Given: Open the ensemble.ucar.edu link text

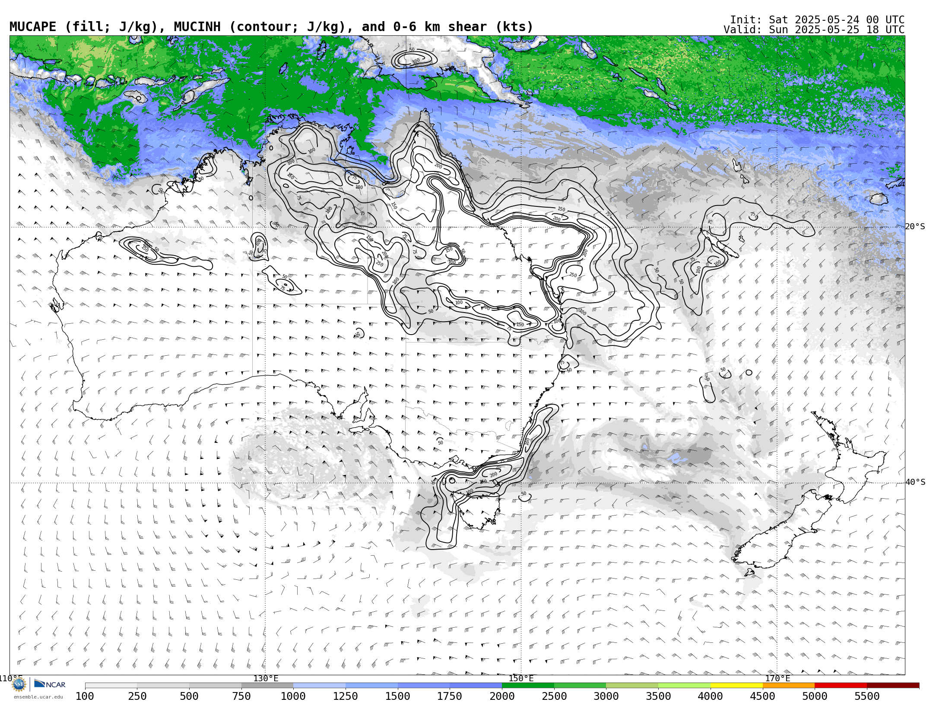Looking at the screenshot, I should pyautogui.click(x=38, y=697).
